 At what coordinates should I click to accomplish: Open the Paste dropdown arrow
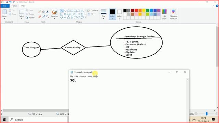(4, 18)
